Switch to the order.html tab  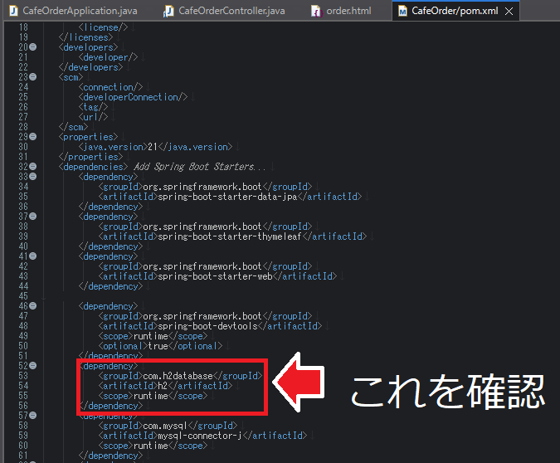347,12
